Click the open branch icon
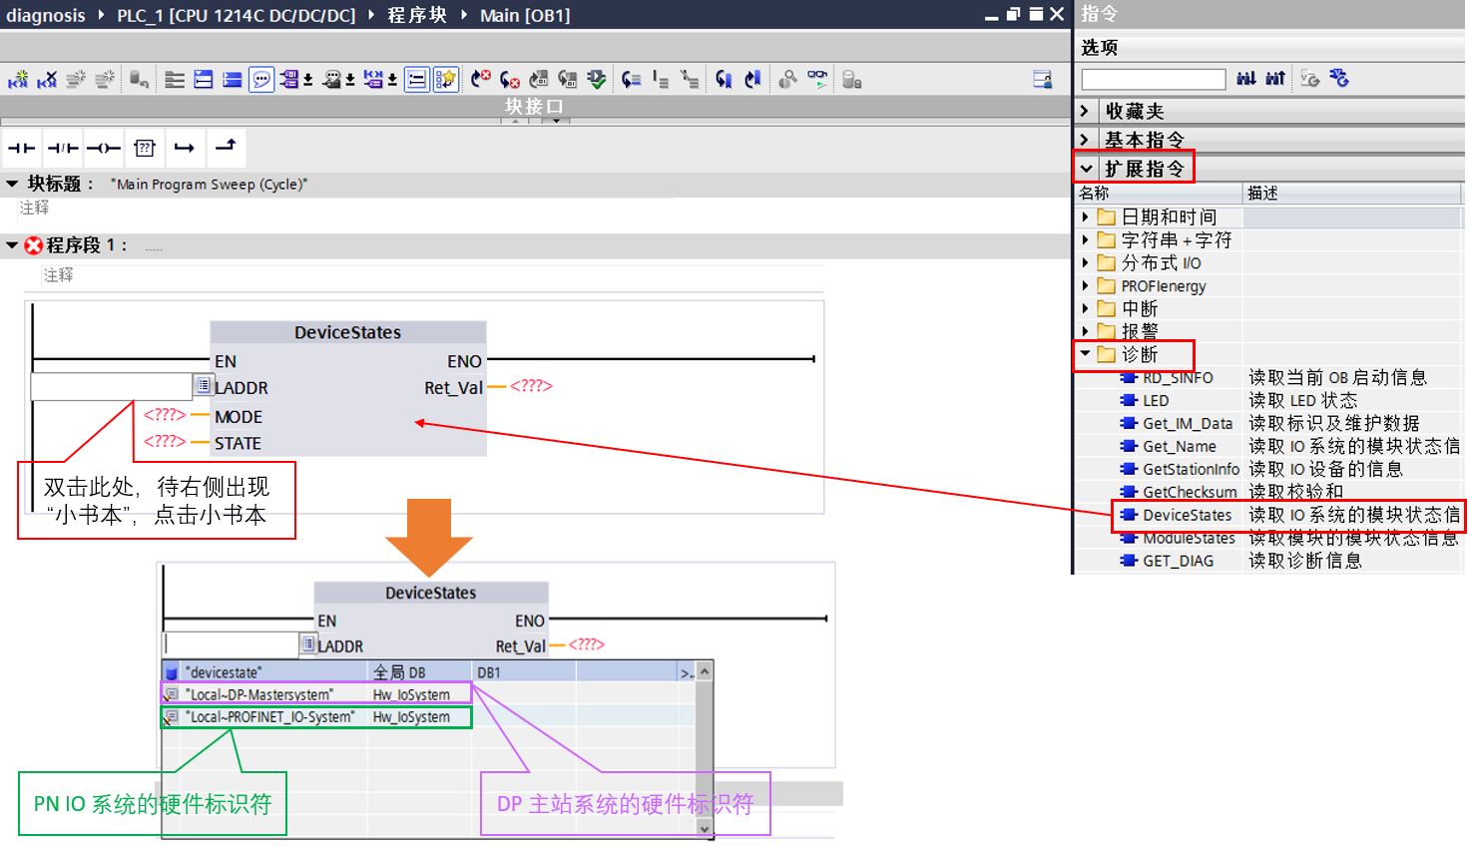The width and height of the screenshot is (1469, 846). (x=185, y=149)
